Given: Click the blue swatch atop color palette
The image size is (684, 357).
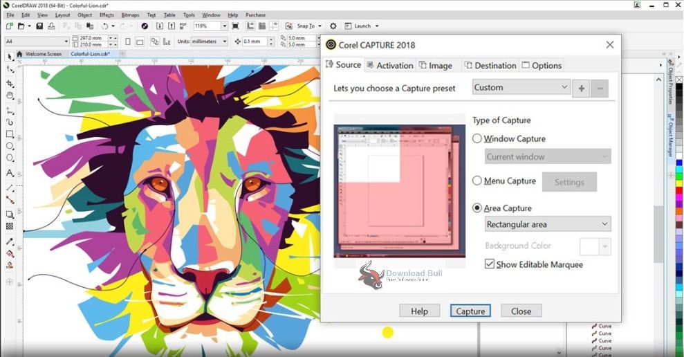Looking at the screenshot, I should tap(679, 163).
